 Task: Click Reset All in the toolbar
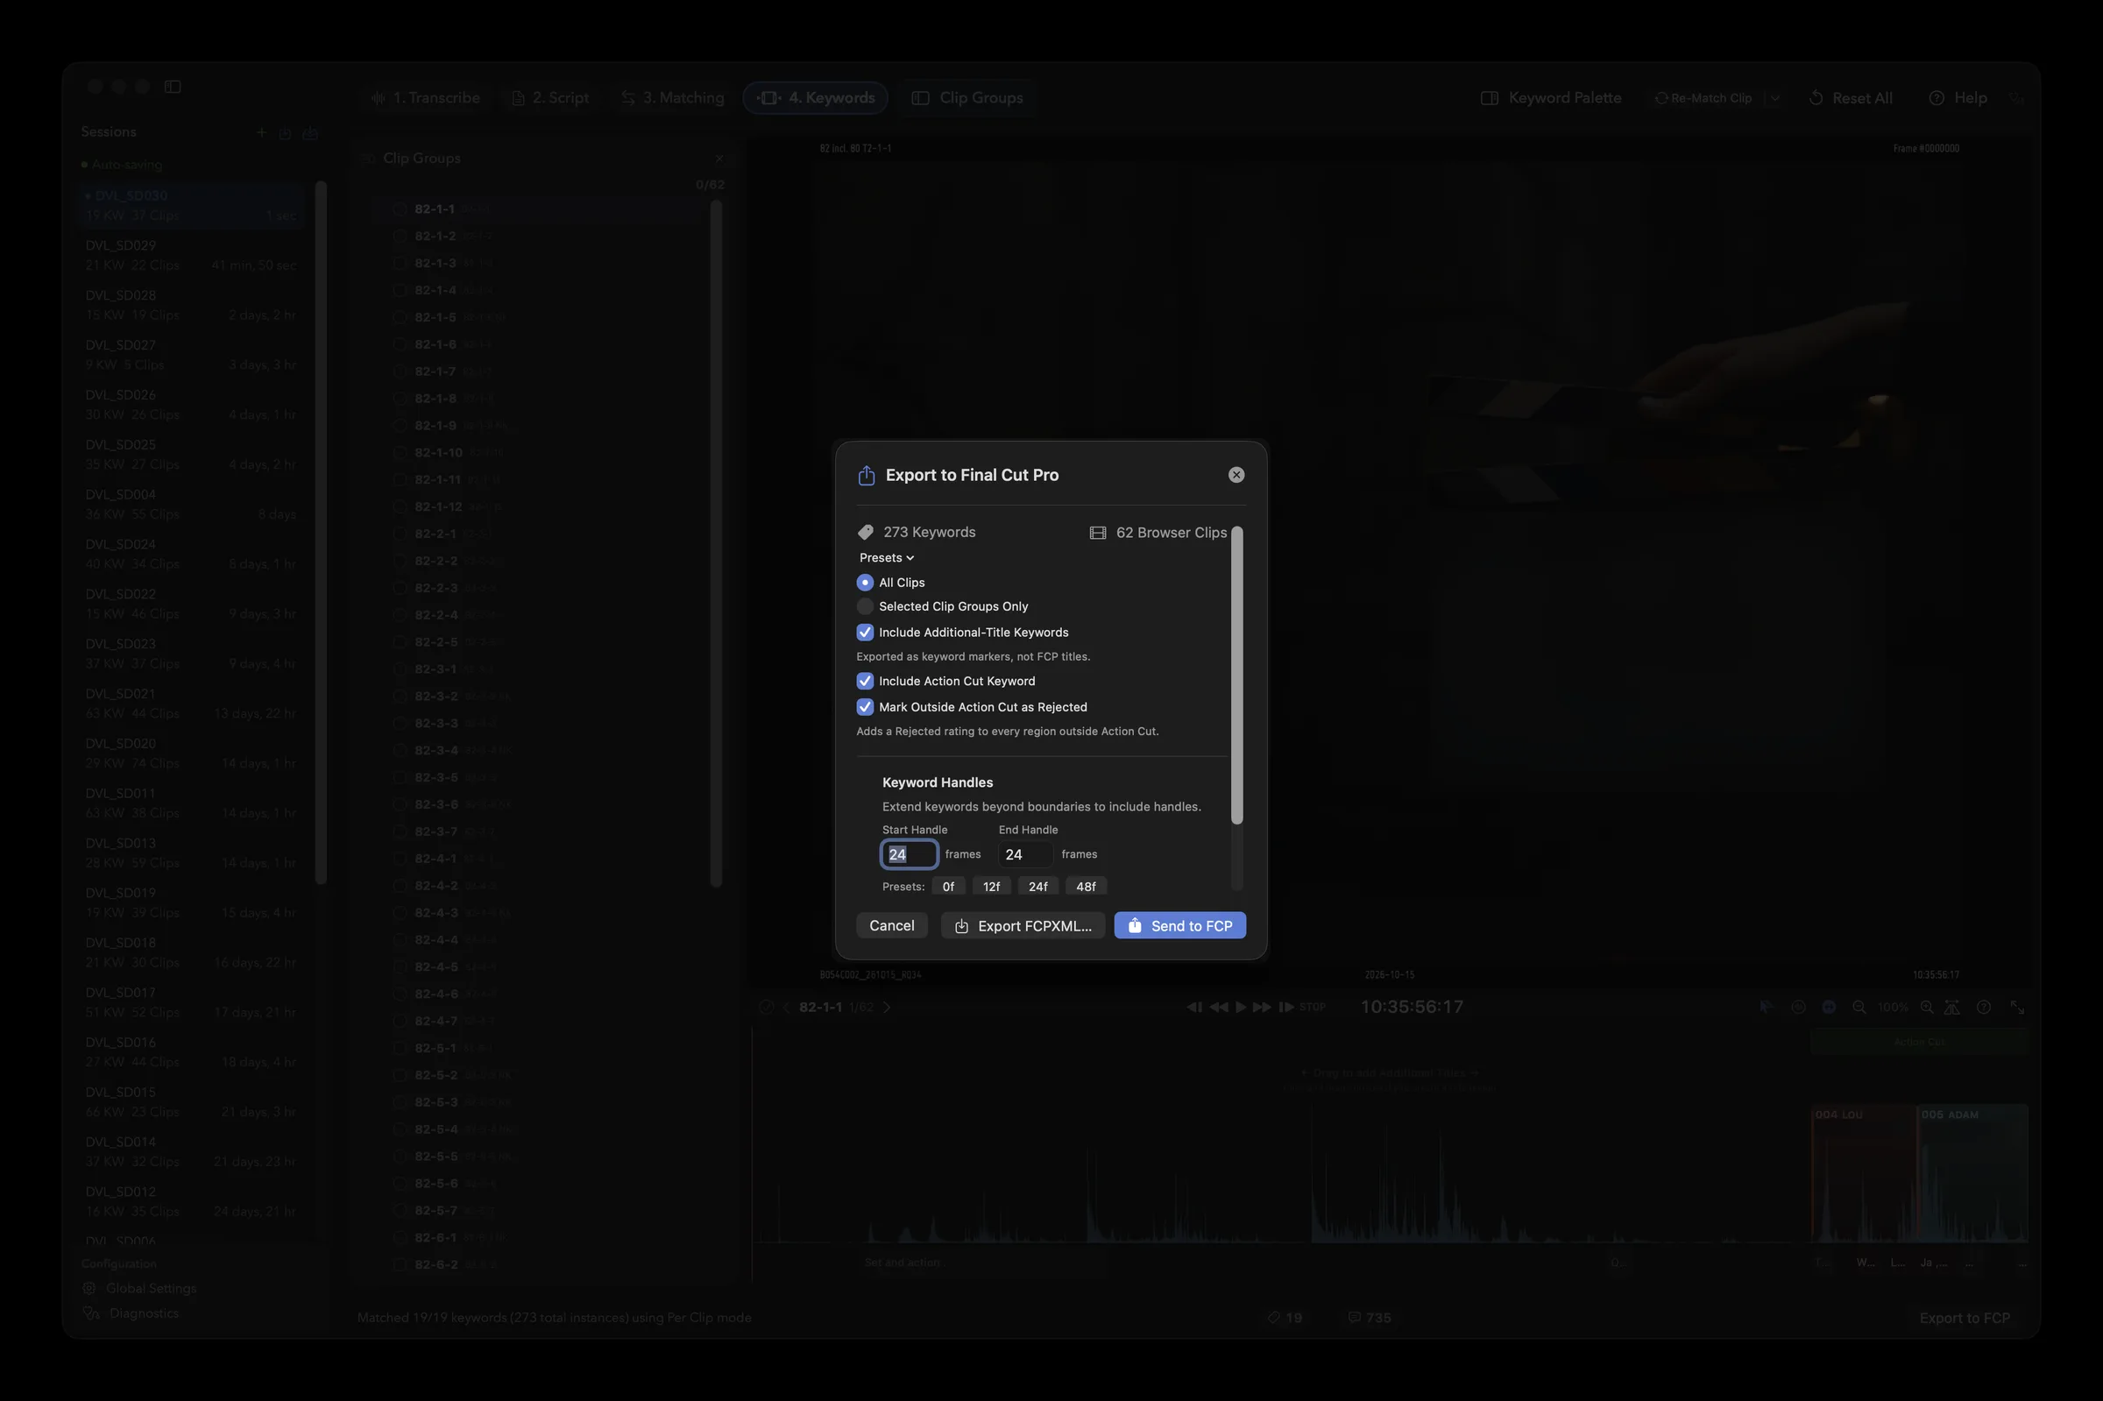(x=1849, y=97)
